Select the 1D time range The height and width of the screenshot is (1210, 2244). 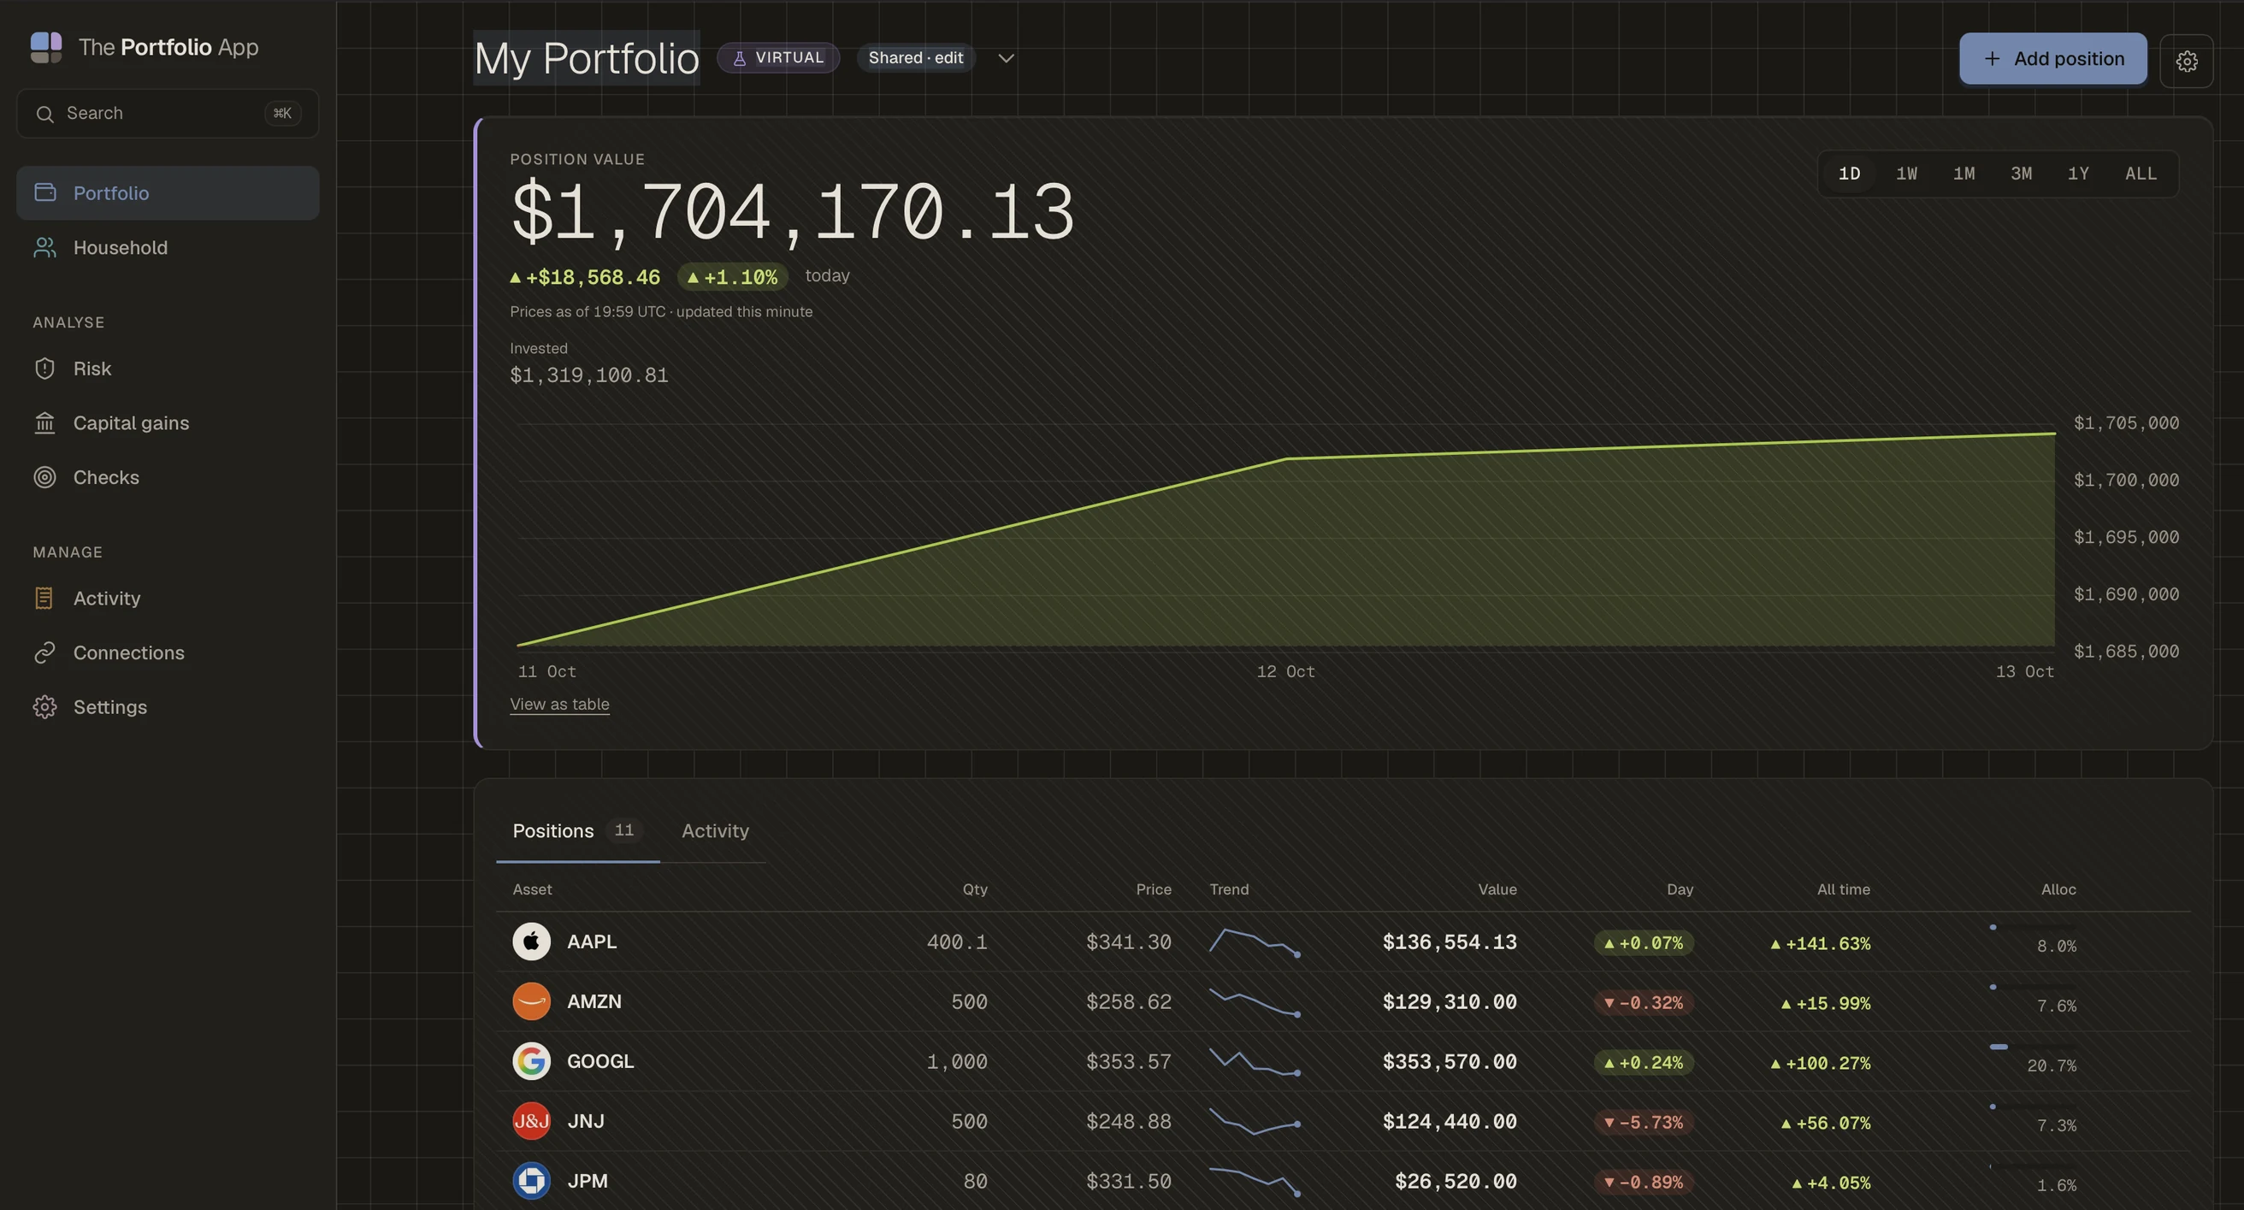click(1850, 174)
